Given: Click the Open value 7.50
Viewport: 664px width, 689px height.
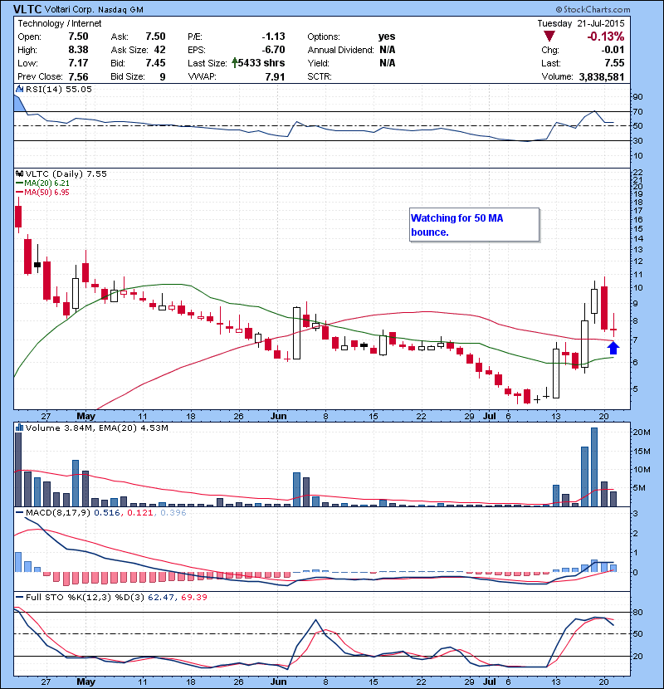Looking at the screenshot, I should click(x=78, y=37).
